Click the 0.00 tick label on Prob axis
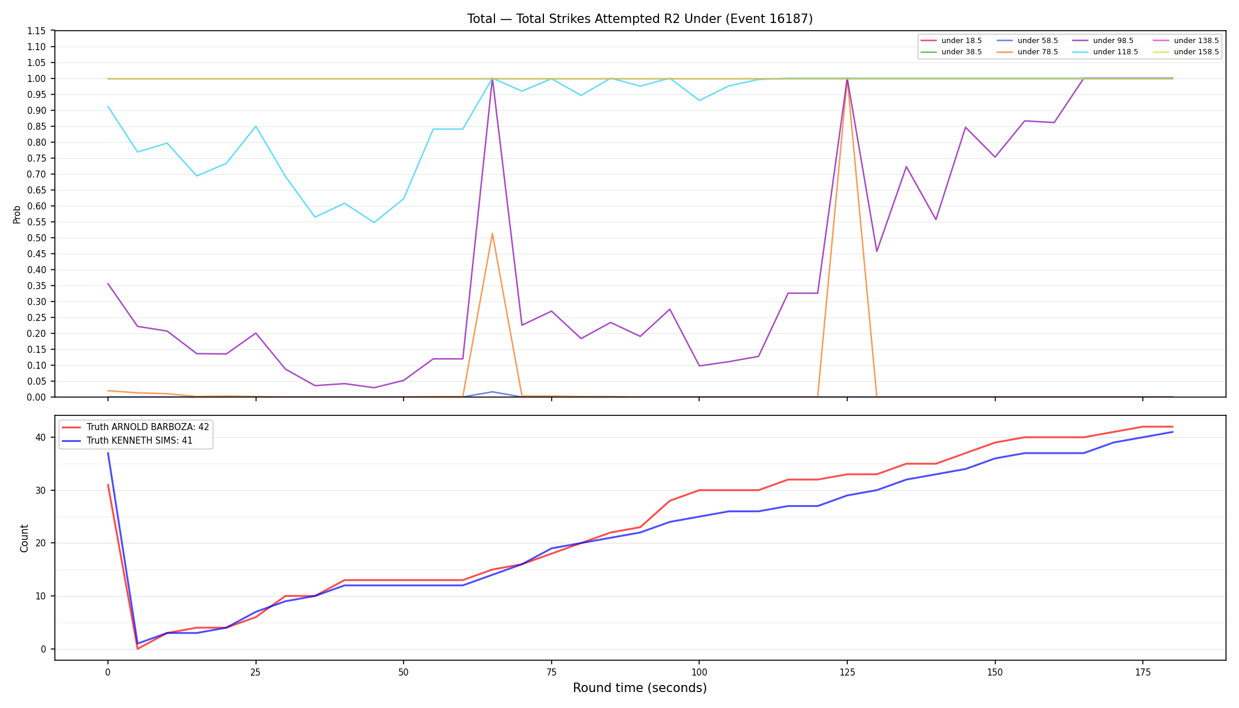1239x708 pixels. click(x=37, y=398)
